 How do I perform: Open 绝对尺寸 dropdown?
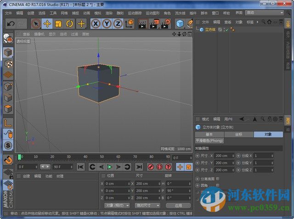pyautogui.click(x=147, y=206)
